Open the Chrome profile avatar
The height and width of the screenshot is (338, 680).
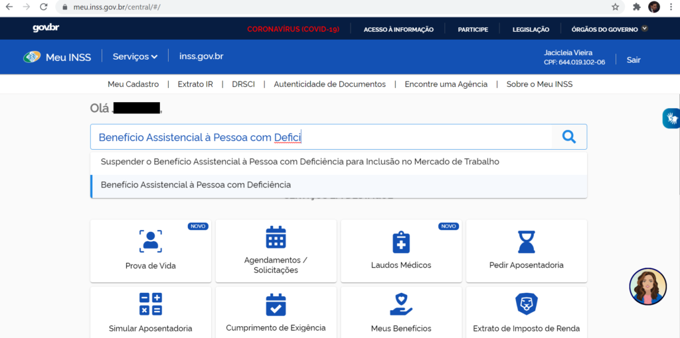point(654,7)
